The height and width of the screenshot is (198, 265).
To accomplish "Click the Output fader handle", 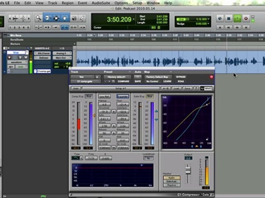I will tap(188, 170).
